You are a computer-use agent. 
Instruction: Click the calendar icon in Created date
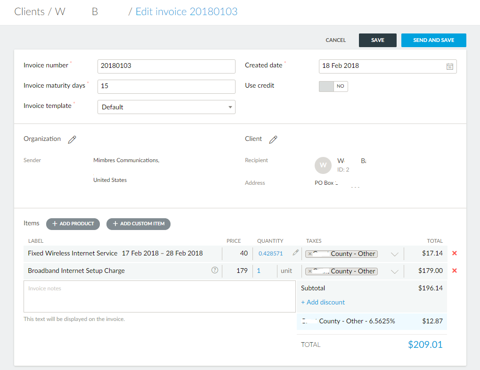(449, 66)
